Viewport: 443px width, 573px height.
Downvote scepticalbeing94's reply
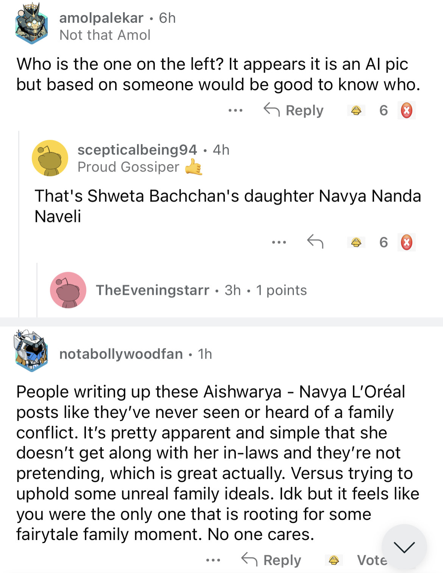[x=406, y=242]
